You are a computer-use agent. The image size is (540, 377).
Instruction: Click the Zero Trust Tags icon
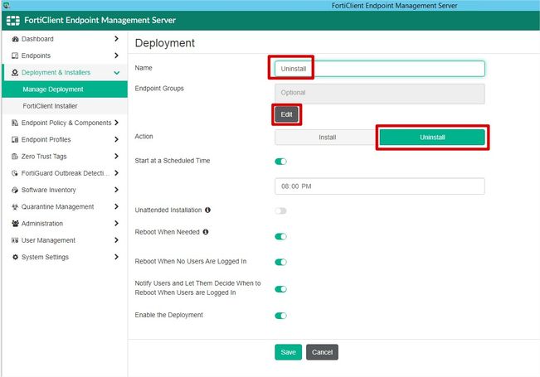click(x=15, y=157)
